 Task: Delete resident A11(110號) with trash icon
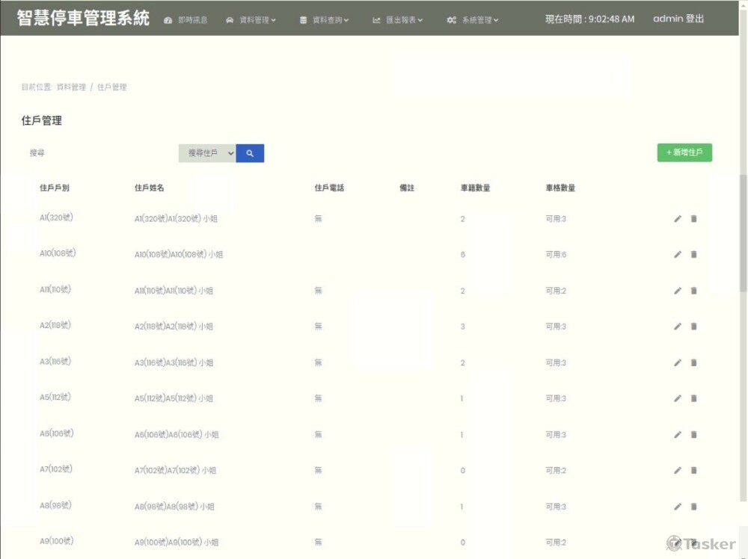tap(693, 291)
